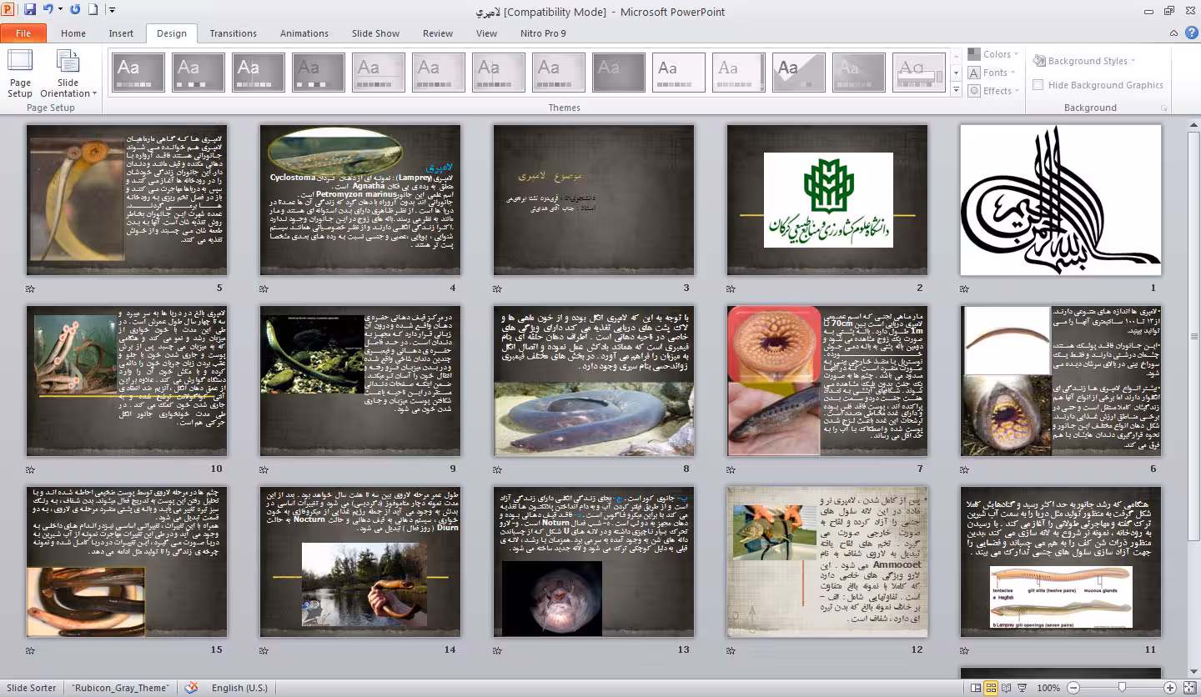Select slide 8 thumbnail
The image size is (1201, 697).
[594, 381]
